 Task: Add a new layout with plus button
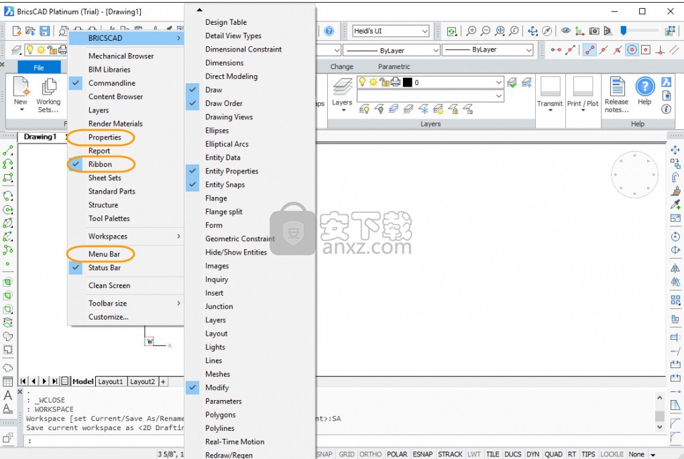[163, 381]
